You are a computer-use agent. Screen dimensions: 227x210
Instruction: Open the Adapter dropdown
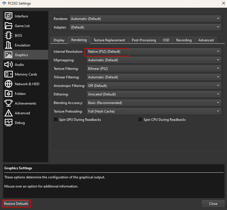pyautogui.click(x=145, y=27)
